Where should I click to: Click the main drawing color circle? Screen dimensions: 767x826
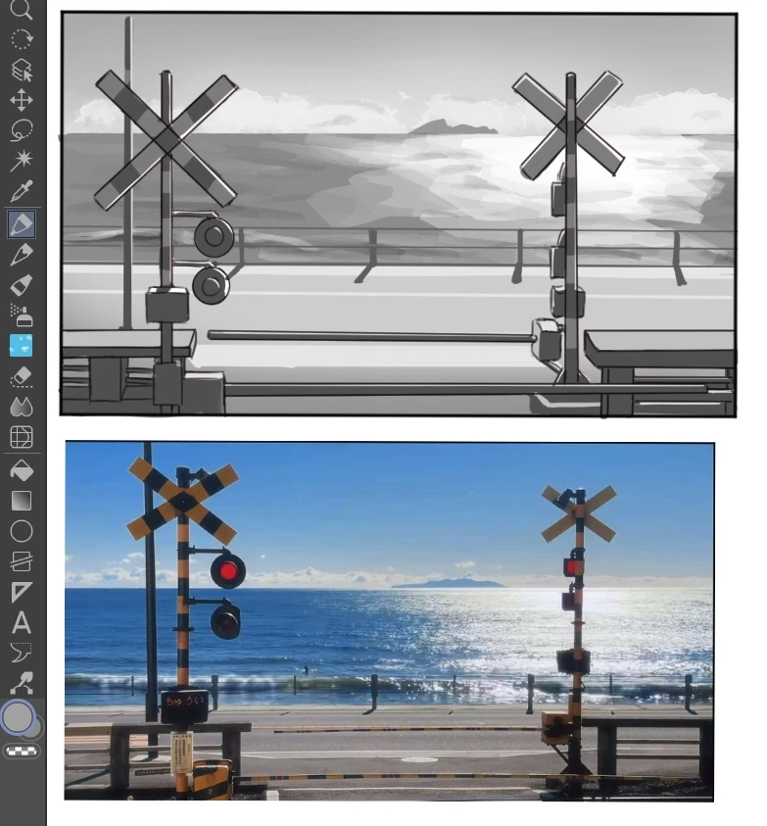18,716
